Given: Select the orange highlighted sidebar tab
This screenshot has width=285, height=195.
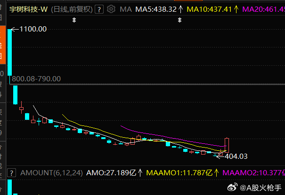Looking at the screenshot, I should pyautogui.click(x=3, y=45).
